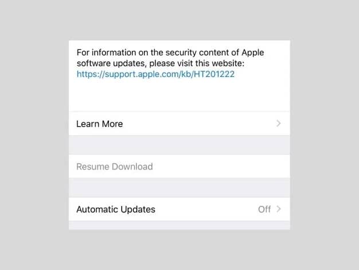359x270 pixels.
Task: Open the Automatic Updates setting
Action: 179,209
